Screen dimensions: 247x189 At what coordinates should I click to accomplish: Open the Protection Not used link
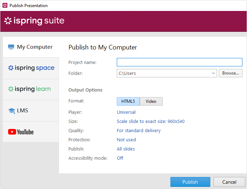click(x=126, y=140)
